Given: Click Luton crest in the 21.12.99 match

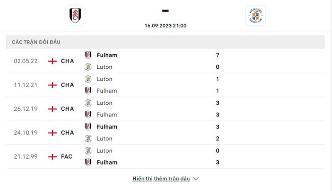Looking at the screenshot, I should coord(88,151).
